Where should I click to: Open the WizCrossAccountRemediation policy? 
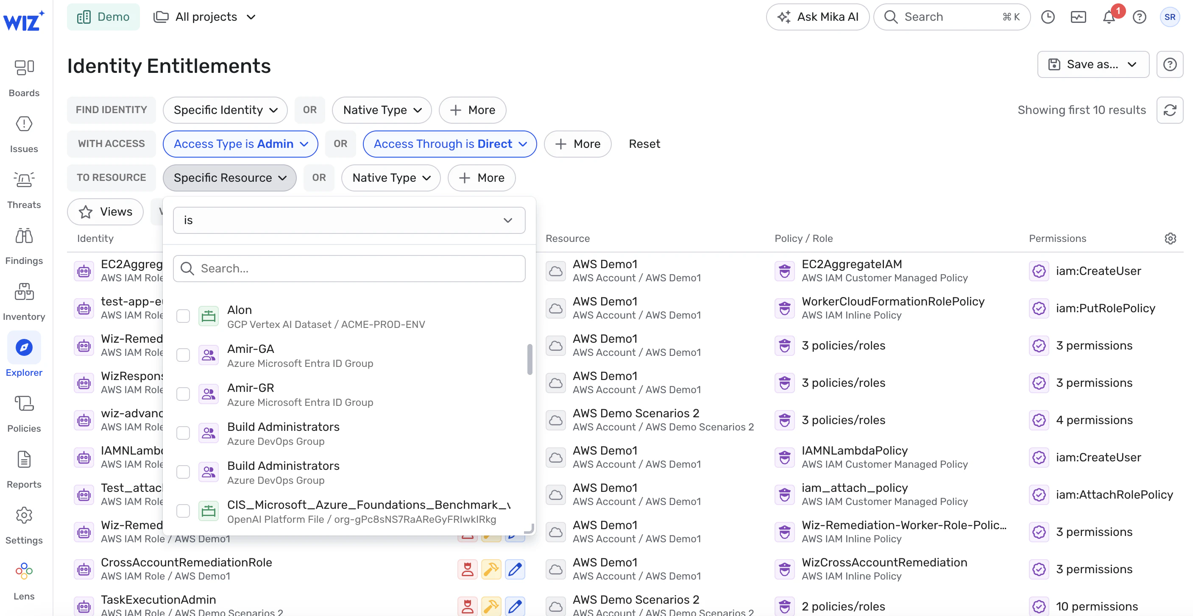[884, 562]
